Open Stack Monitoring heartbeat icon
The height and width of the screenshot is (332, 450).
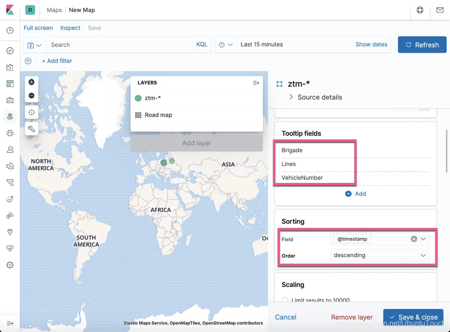[x=10, y=248]
